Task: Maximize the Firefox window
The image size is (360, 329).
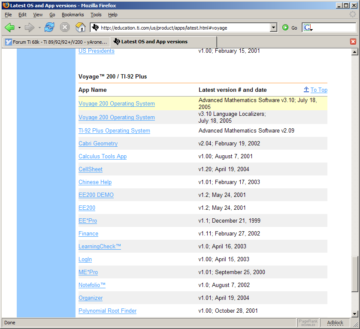Action: pos(346,5)
